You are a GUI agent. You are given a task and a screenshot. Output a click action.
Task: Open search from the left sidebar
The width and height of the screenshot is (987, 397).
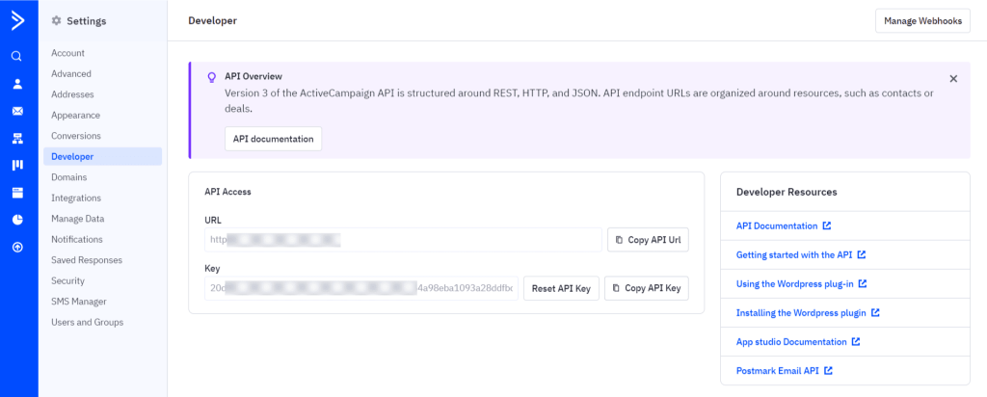pyautogui.click(x=17, y=56)
